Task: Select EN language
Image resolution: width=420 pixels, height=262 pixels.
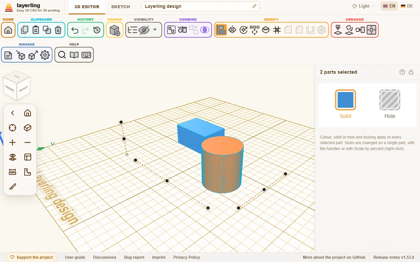Action: (389, 6)
